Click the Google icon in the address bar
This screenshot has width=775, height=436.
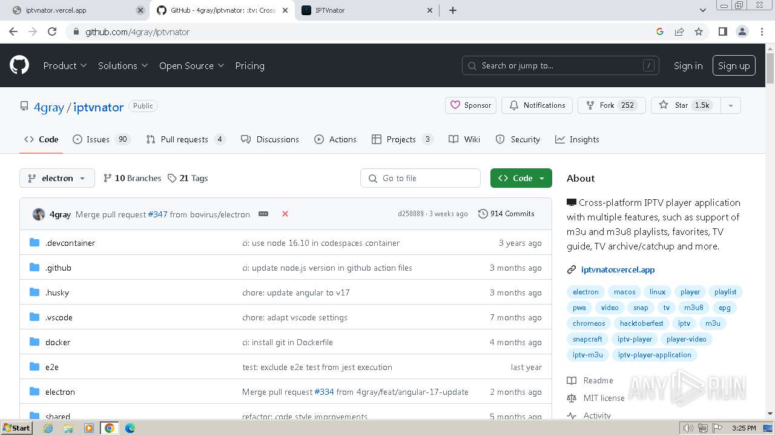pos(660,31)
